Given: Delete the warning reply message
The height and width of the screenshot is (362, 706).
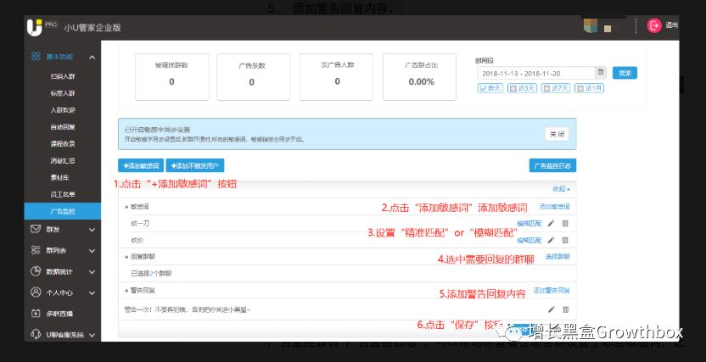Looking at the screenshot, I should tap(565, 309).
